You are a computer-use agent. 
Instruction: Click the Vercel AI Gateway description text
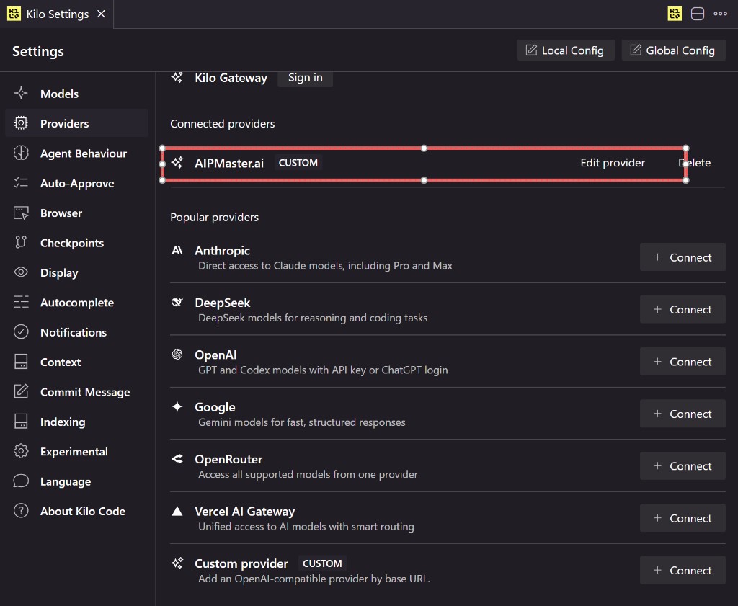coord(306,527)
